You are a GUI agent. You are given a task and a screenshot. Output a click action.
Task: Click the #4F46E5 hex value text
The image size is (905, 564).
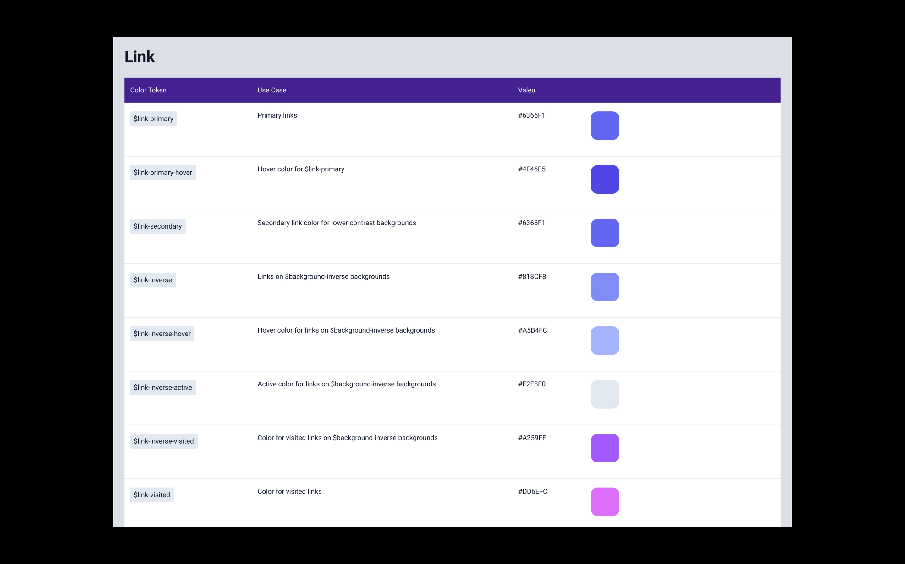(531, 169)
